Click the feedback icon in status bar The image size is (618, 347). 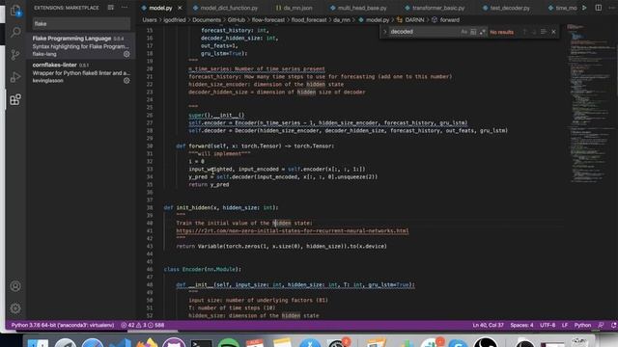click(601, 326)
